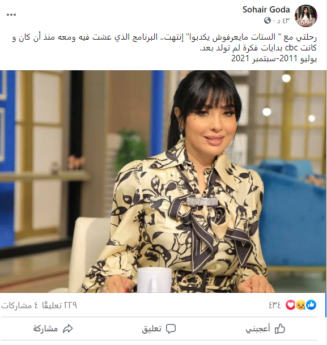The image size is (327, 345).
Task: Open the post photo of the presenter
Action: click(x=163, y=181)
